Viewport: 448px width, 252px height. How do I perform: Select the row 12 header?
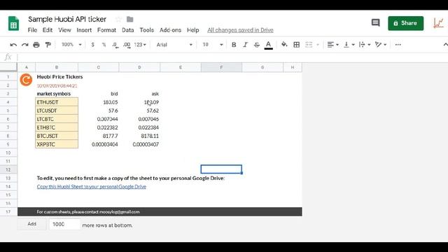(8, 169)
